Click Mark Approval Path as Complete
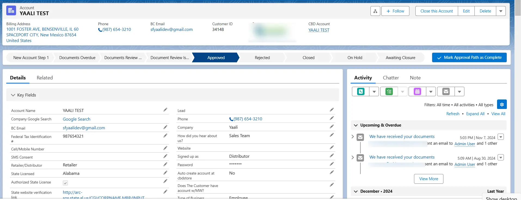This screenshot has width=521, height=200. pos(469,57)
